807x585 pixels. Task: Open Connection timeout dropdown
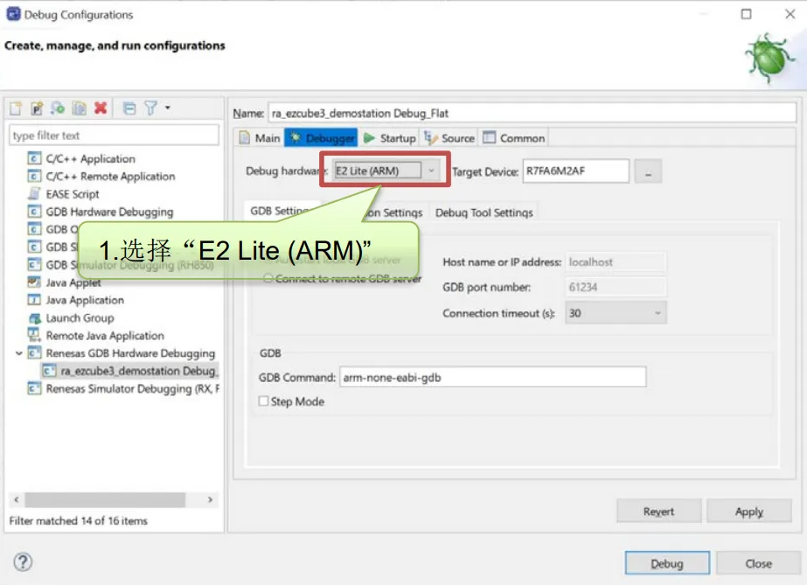click(x=616, y=313)
